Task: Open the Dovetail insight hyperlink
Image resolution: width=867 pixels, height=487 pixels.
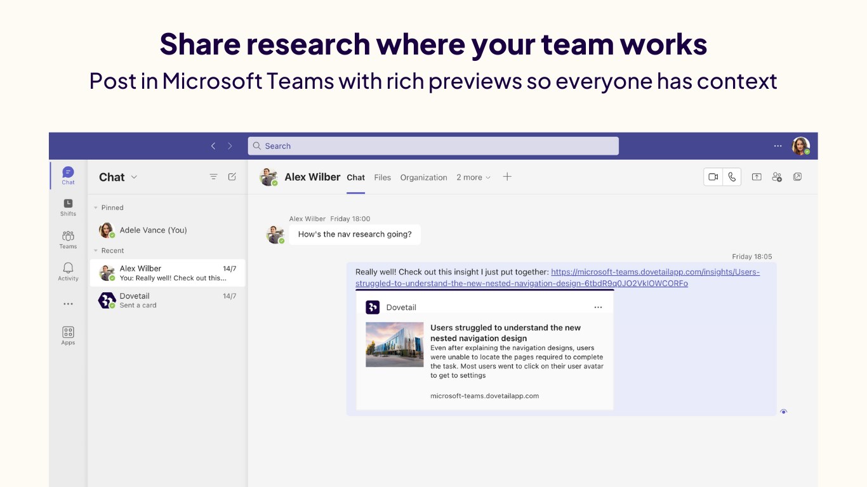Action: pyautogui.click(x=557, y=278)
